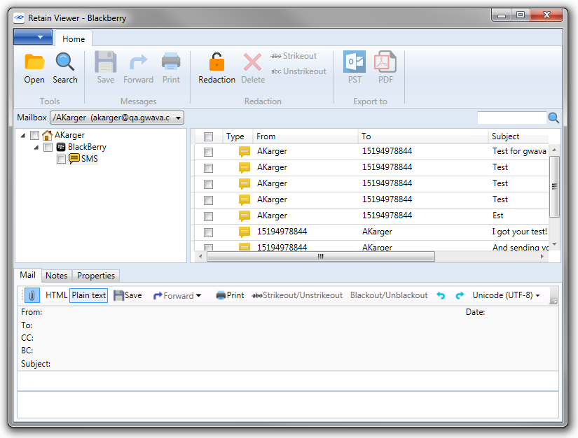The width and height of the screenshot is (578, 438).
Task: Check the 'Test for gwava' message checkbox
Action: [x=208, y=152]
